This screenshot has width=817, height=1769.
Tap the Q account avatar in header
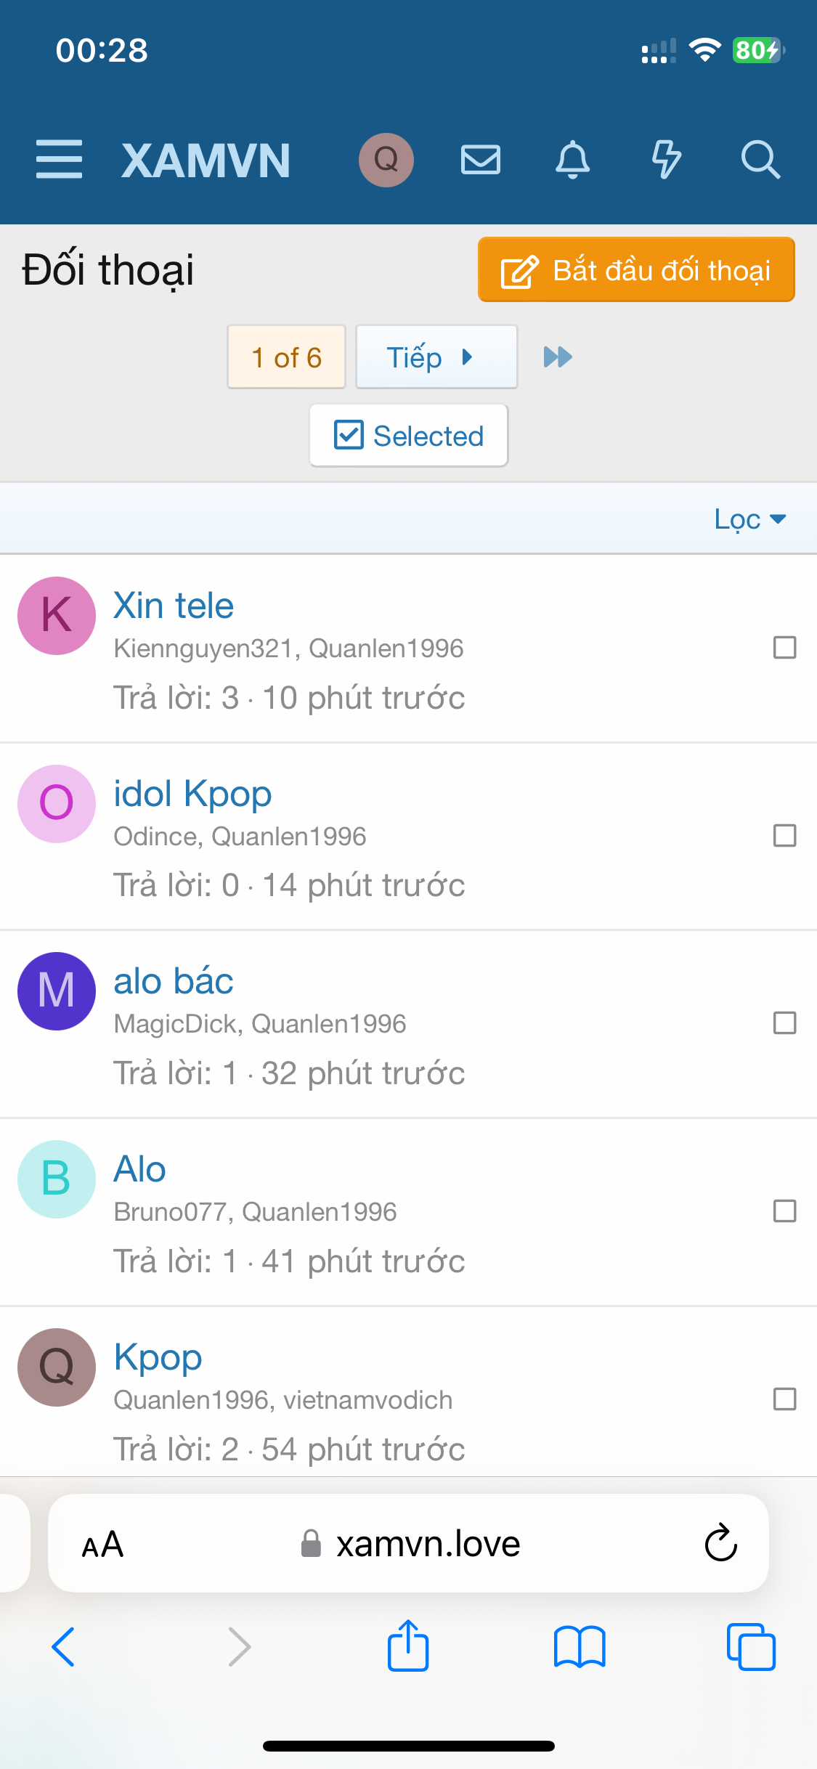(x=386, y=160)
